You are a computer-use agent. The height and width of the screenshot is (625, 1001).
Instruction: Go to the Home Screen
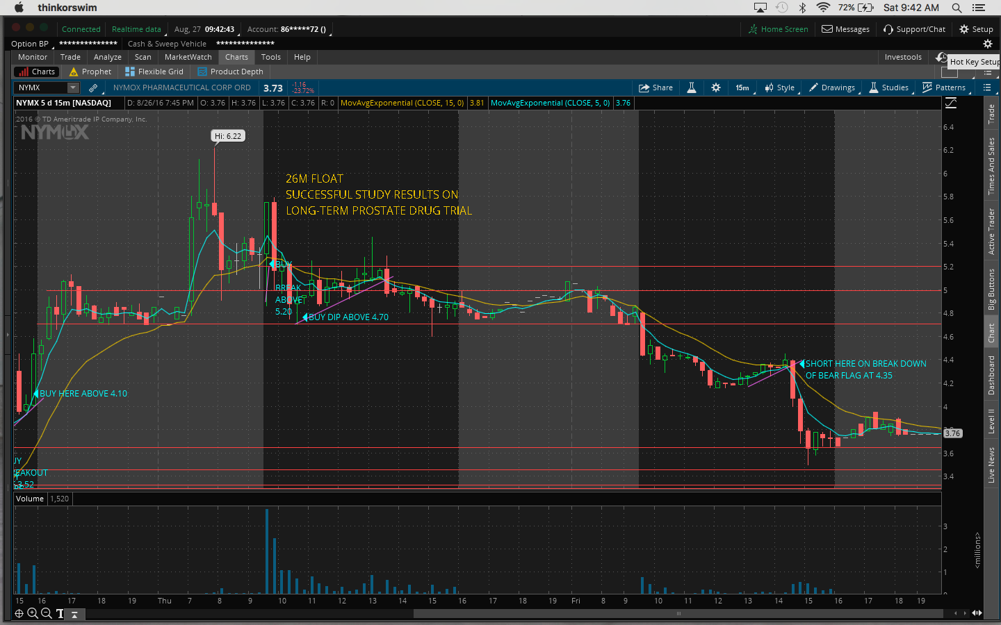pyautogui.click(x=779, y=29)
